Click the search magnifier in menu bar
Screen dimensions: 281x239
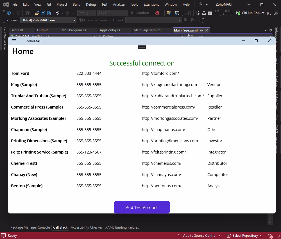200,4
